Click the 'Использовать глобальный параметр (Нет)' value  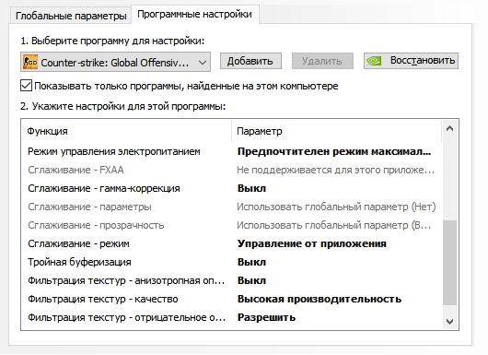coord(336,207)
